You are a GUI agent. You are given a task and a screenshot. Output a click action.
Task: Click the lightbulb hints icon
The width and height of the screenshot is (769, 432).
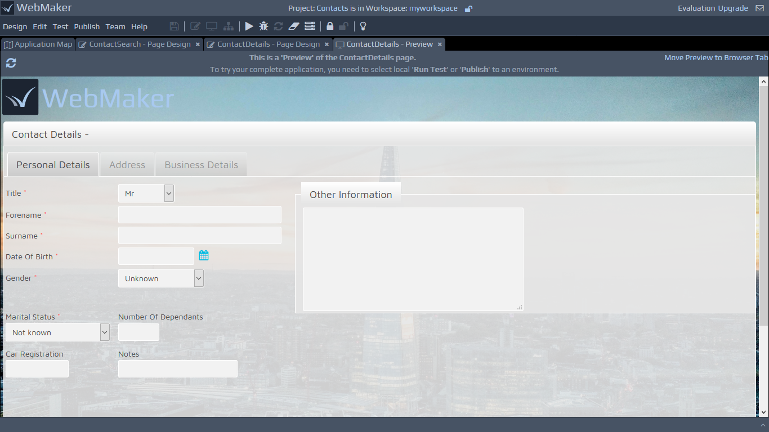pos(363,26)
